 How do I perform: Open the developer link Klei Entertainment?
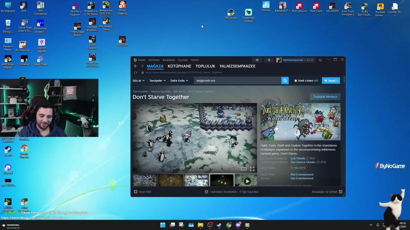pyautogui.click(x=302, y=175)
